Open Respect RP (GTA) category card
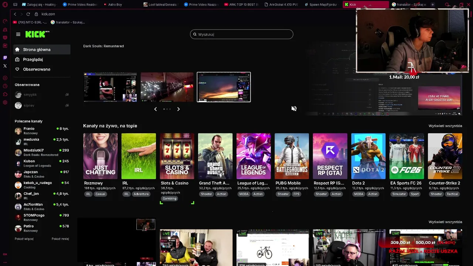Image resolution: width=473 pixels, height=266 pixels. [330, 156]
